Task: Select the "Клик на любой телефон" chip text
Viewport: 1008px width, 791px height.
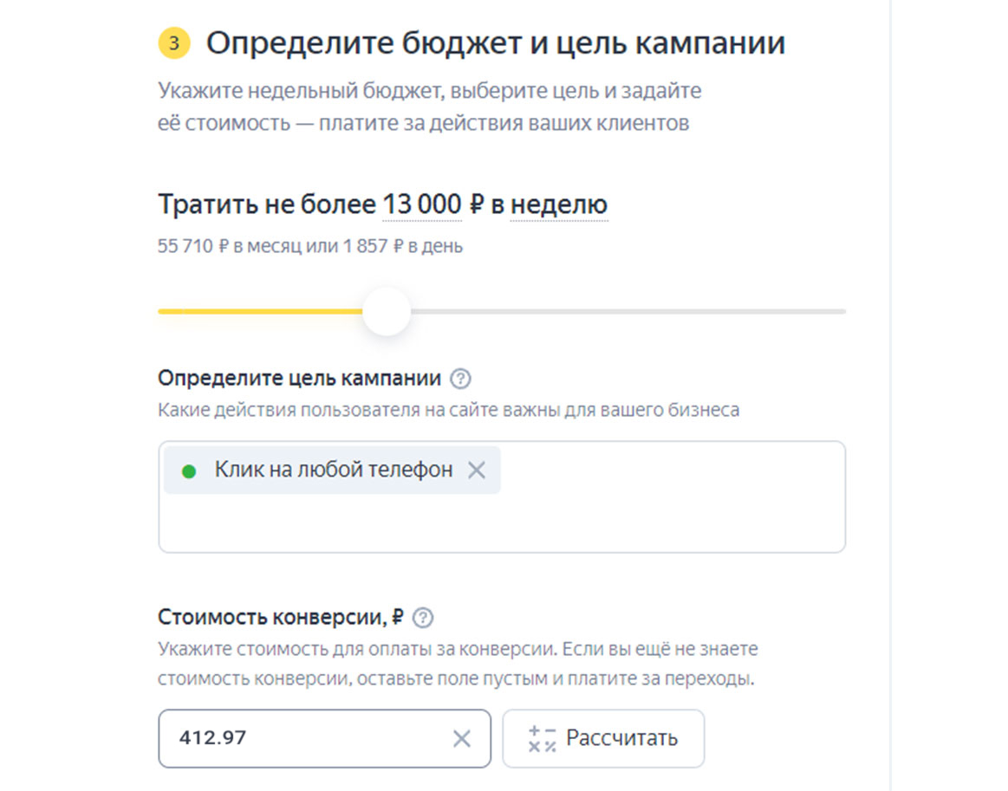Action: pos(334,470)
